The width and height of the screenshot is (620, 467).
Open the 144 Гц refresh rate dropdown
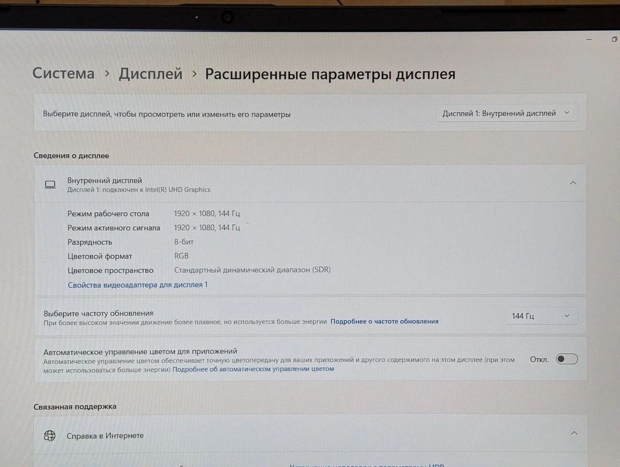point(541,316)
